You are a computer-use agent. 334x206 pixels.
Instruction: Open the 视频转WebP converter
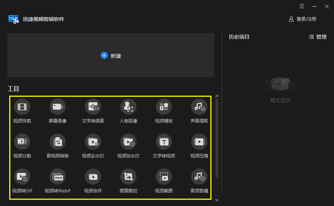point(58,177)
